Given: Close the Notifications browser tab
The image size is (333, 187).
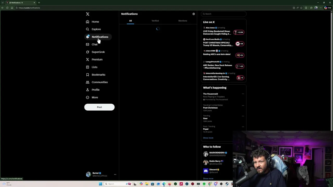Looking at the screenshot, I should tap(34, 3).
